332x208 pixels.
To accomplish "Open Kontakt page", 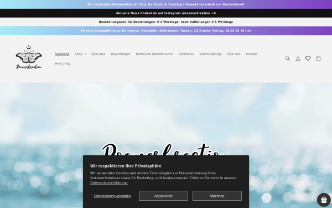I will click(252, 54).
